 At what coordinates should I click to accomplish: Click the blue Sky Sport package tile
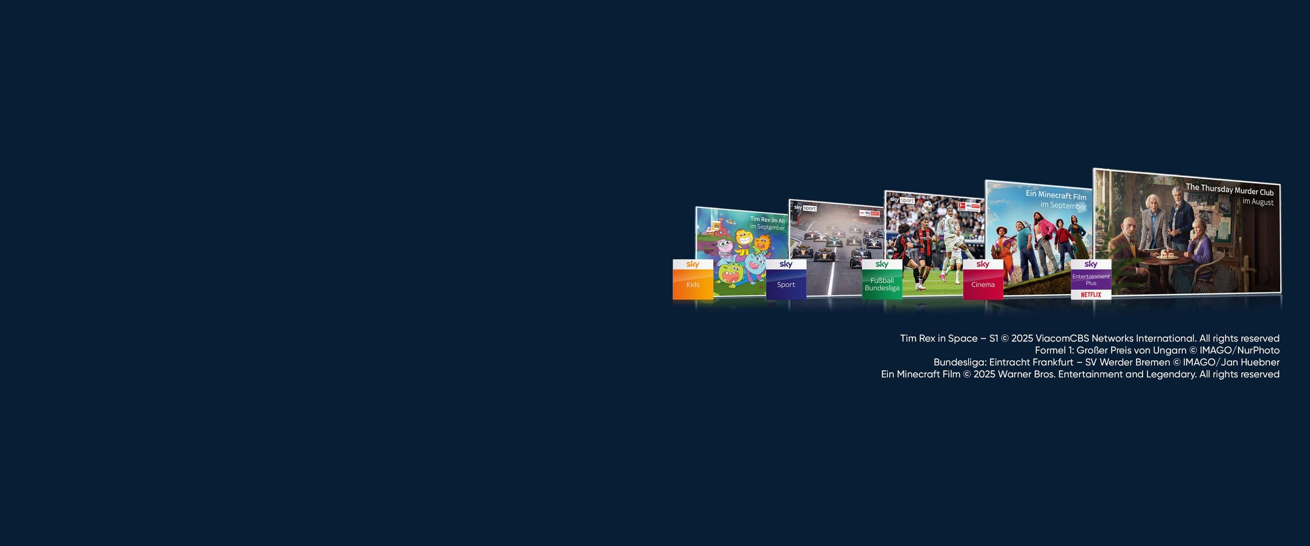click(x=786, y=280)
